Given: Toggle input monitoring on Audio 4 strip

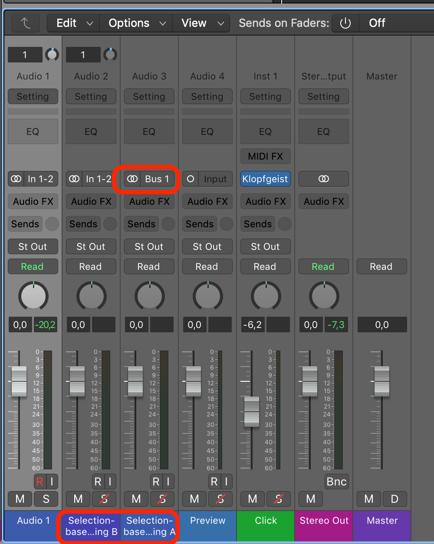Looking at the screenshot, I should (226, 481).
